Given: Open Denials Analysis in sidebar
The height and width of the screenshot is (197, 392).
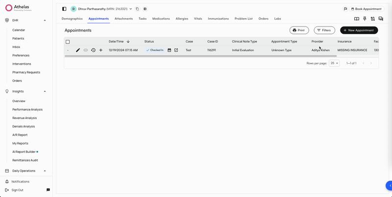Looking at the screenshot, I should [24, 126].
